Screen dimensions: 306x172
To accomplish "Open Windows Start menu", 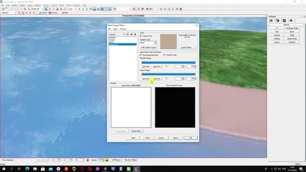I will [x=4, y=169].
